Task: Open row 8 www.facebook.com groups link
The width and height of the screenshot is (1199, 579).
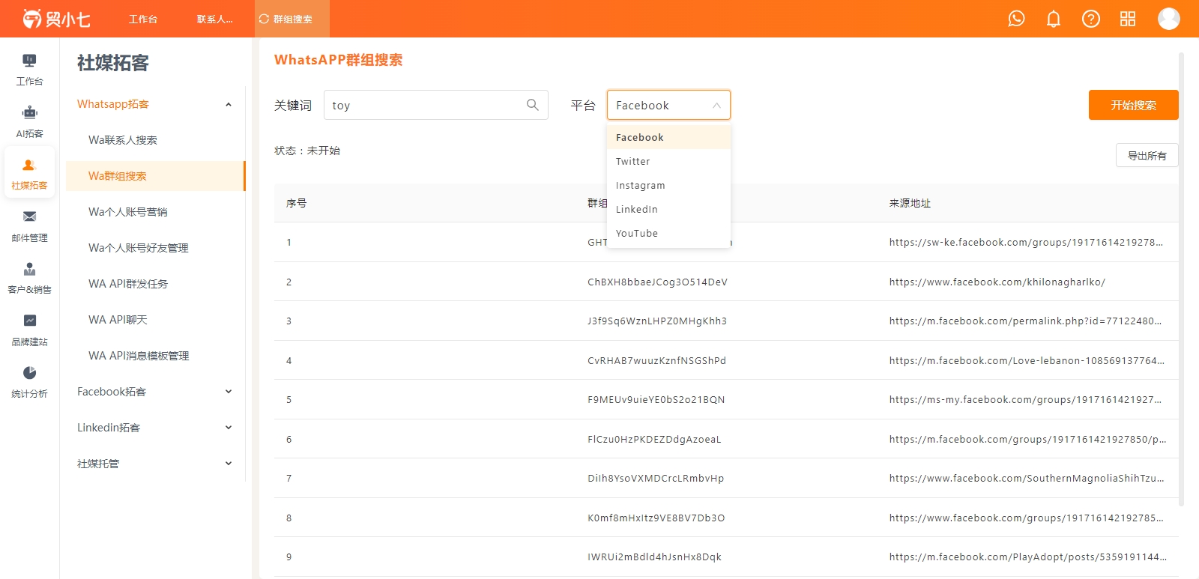Action: [x=1027, y=518]
